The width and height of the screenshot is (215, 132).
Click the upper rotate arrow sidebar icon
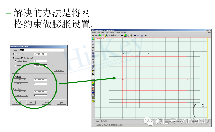point(93,42)
